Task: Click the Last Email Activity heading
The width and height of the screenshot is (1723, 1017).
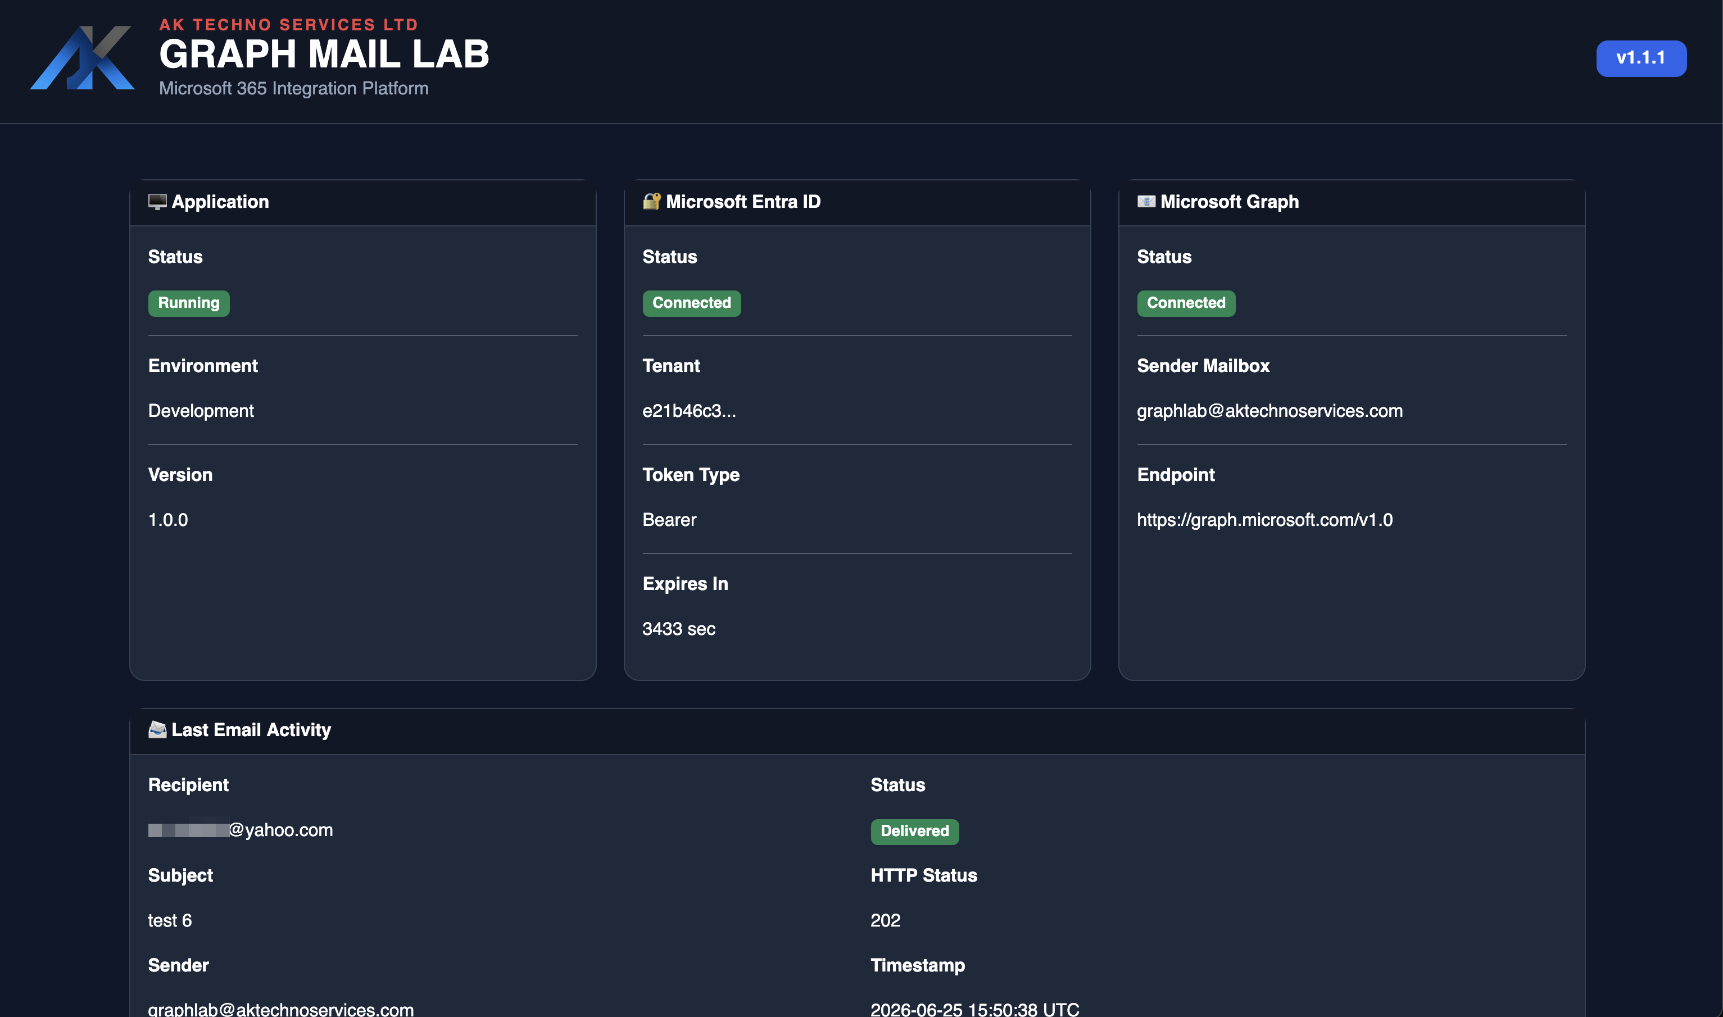Action: (x=251, y=730)
